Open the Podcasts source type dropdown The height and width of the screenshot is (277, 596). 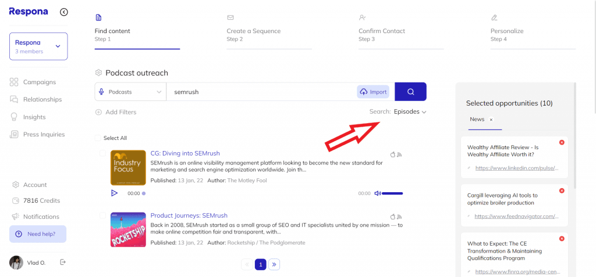click(130, 92)
